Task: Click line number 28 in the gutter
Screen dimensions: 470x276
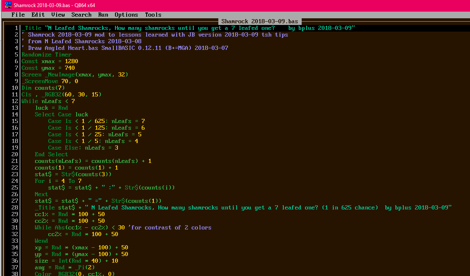Action: coord(15,207)
